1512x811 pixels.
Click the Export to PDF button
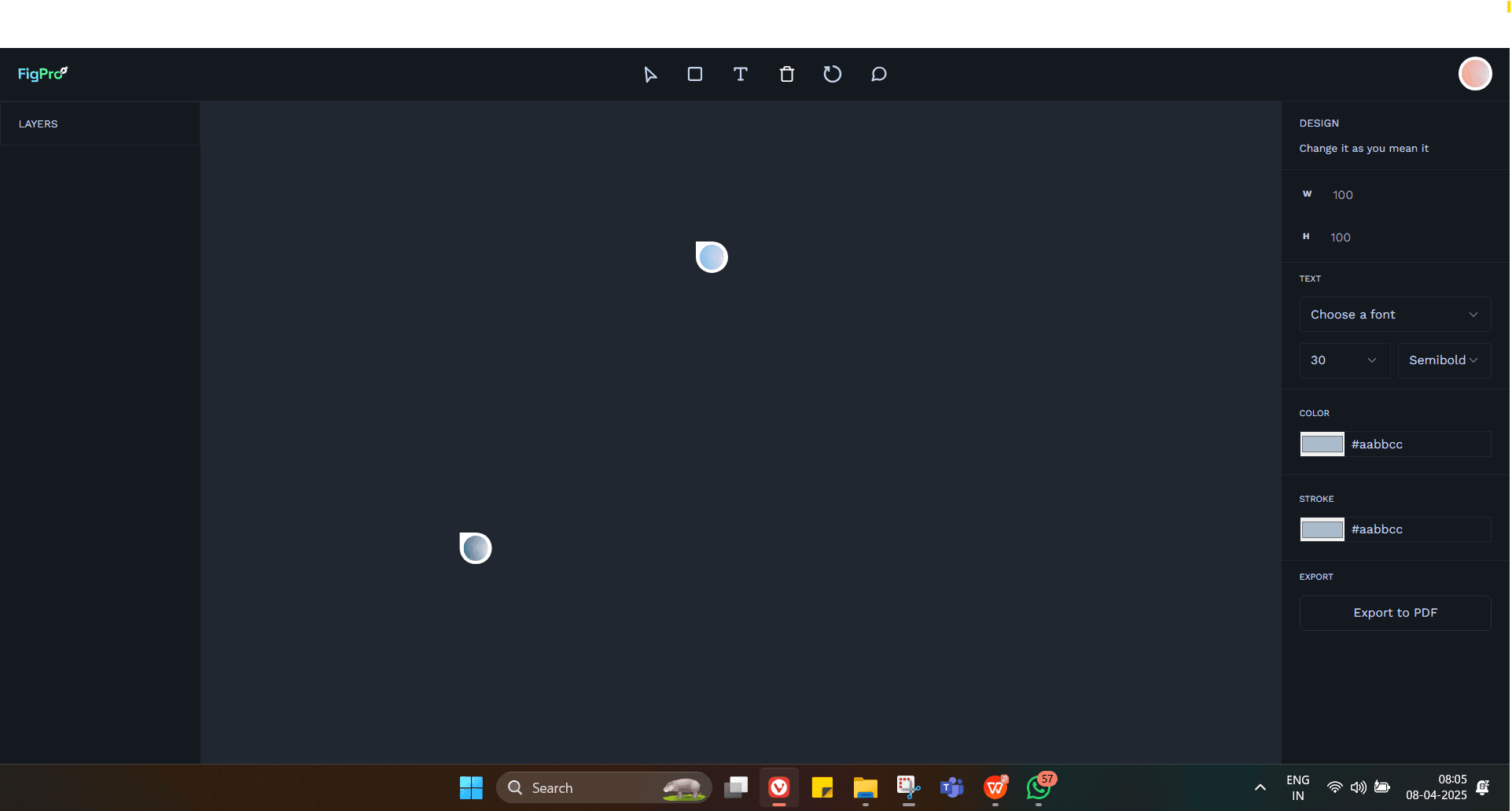click(x=1394, y=613)
